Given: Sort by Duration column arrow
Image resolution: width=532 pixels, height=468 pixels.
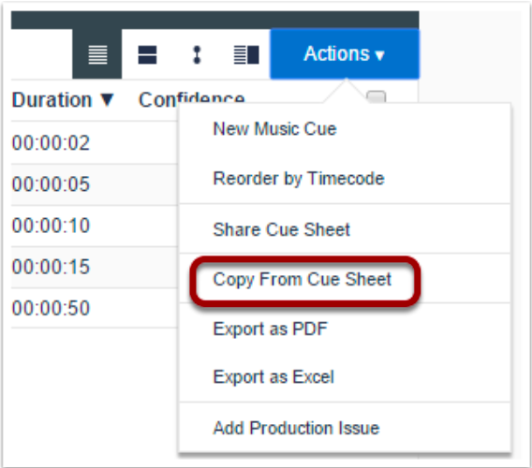Looking at the screenshot, I should pos(107,100).
